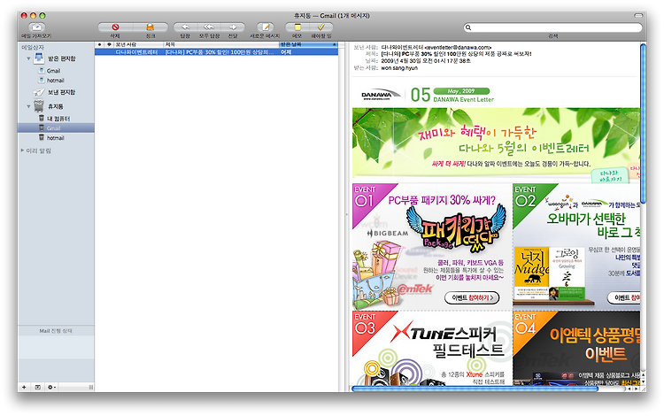Select the 다나와이벤트레터 message row

pos(216,51)
